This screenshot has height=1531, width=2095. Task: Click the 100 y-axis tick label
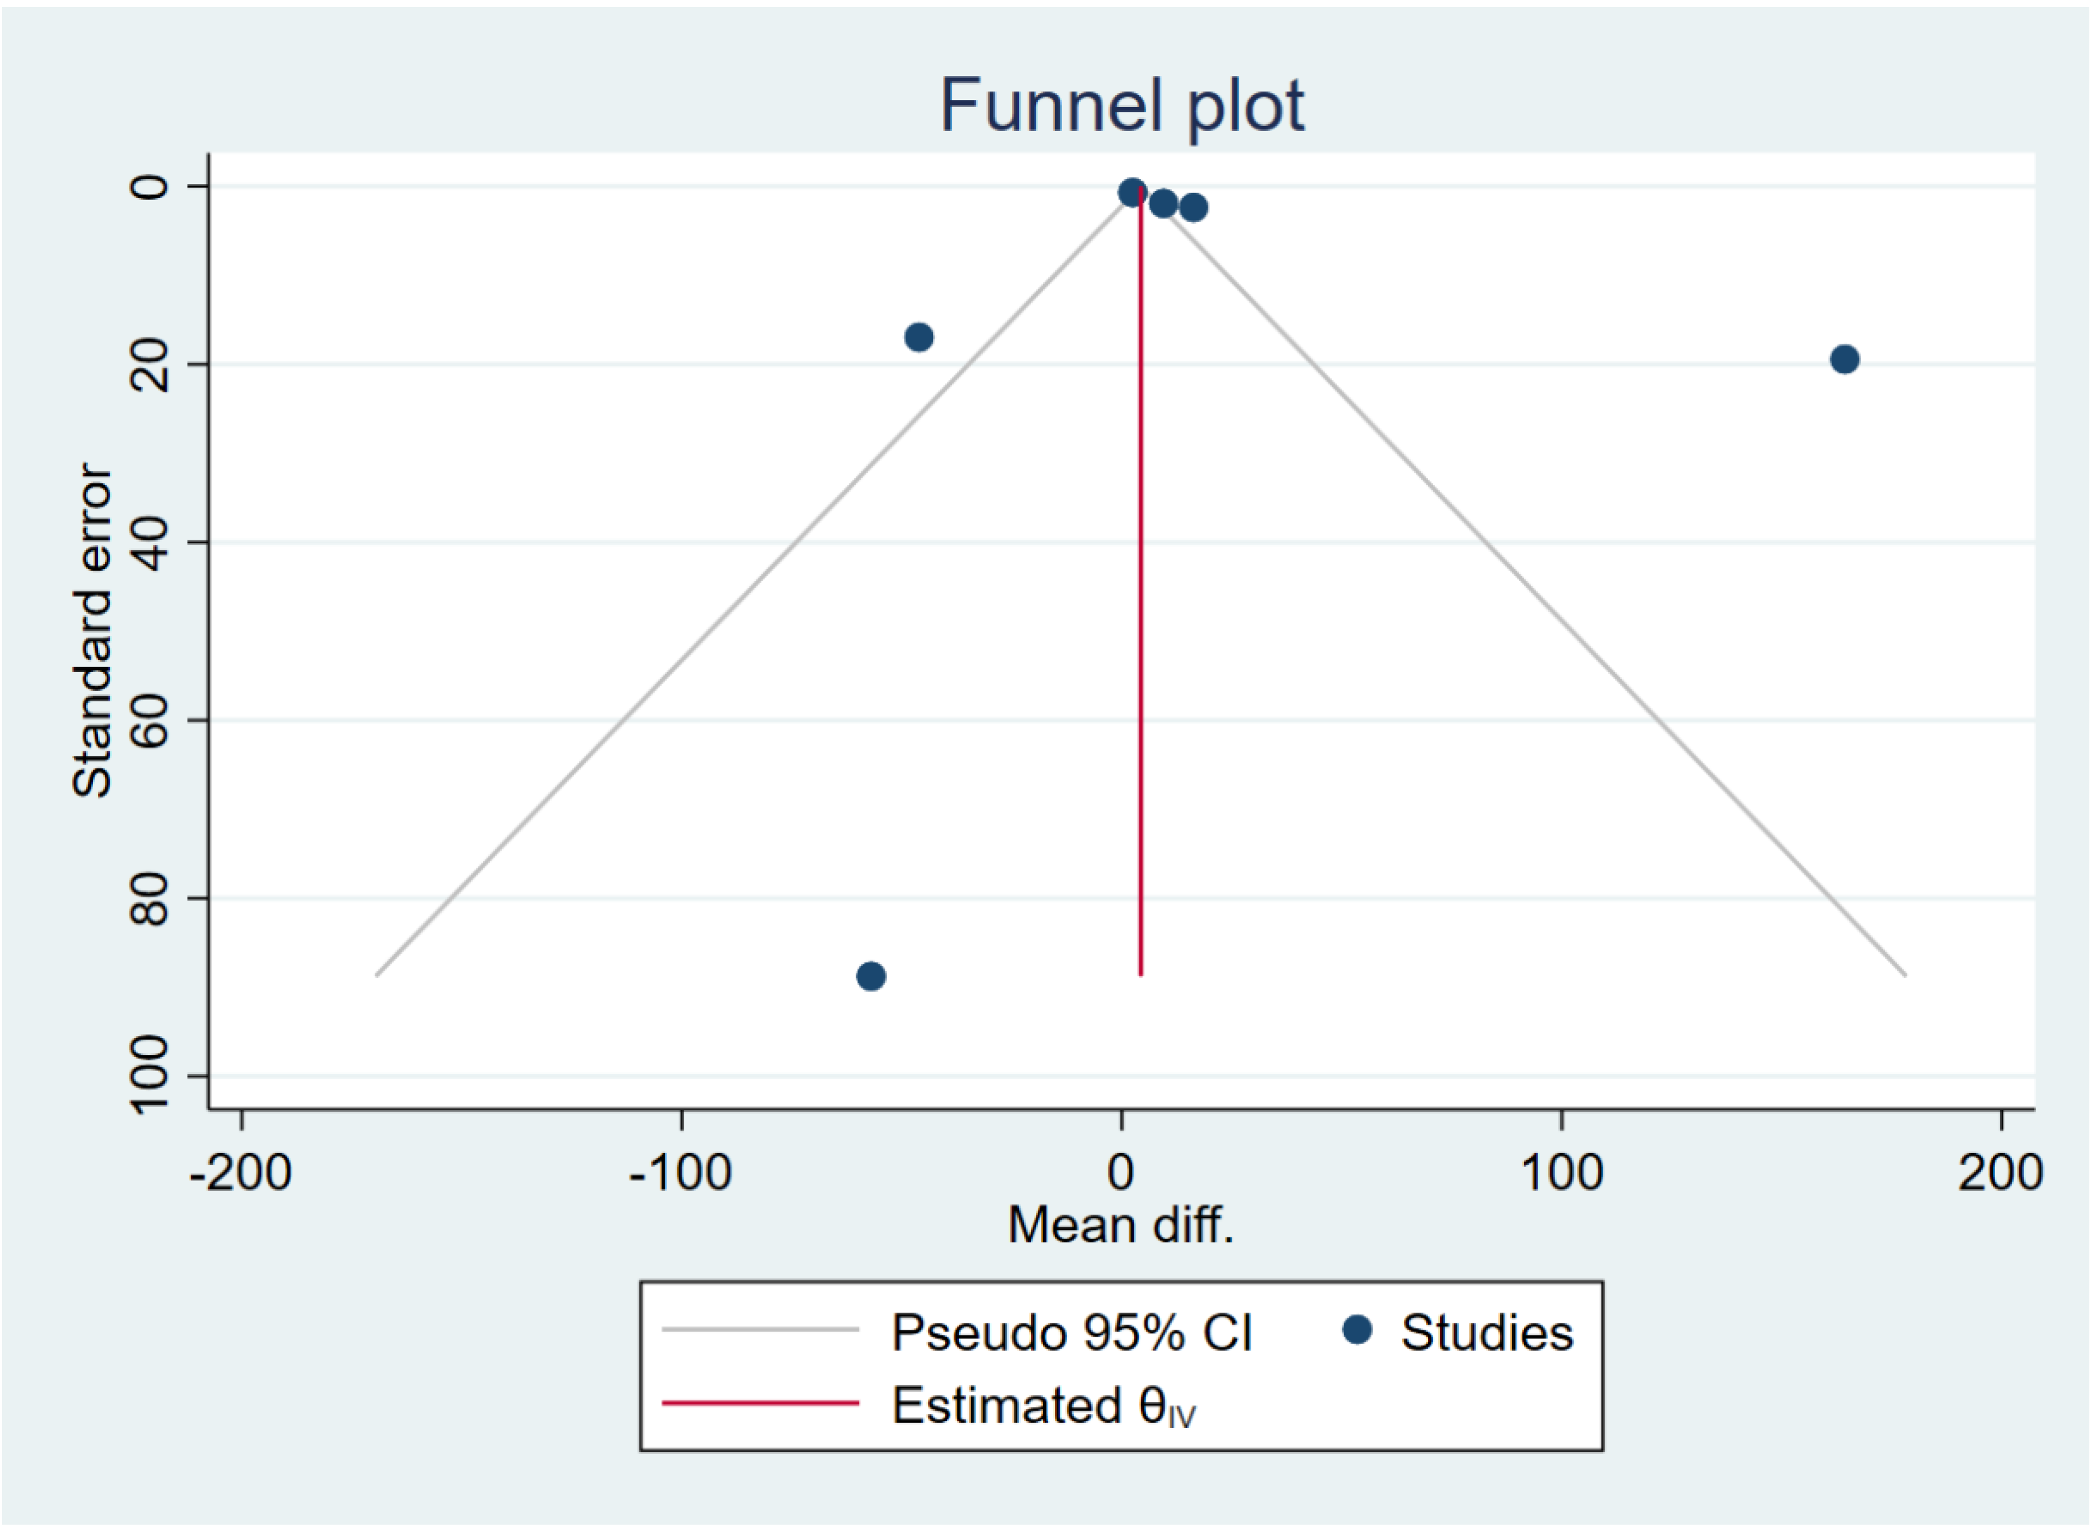coord(148,1075)
